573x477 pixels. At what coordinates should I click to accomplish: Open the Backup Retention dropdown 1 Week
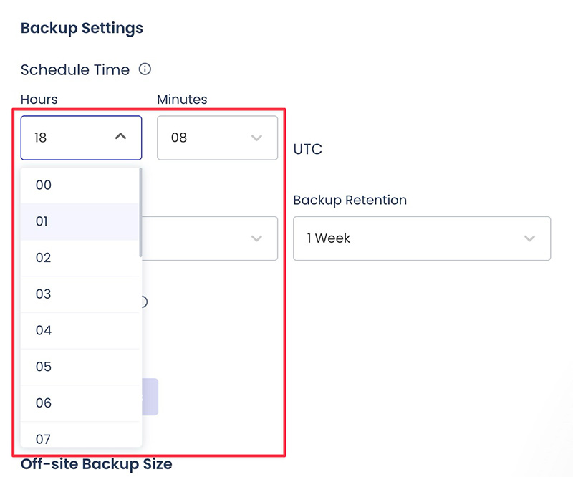[422, 238]
